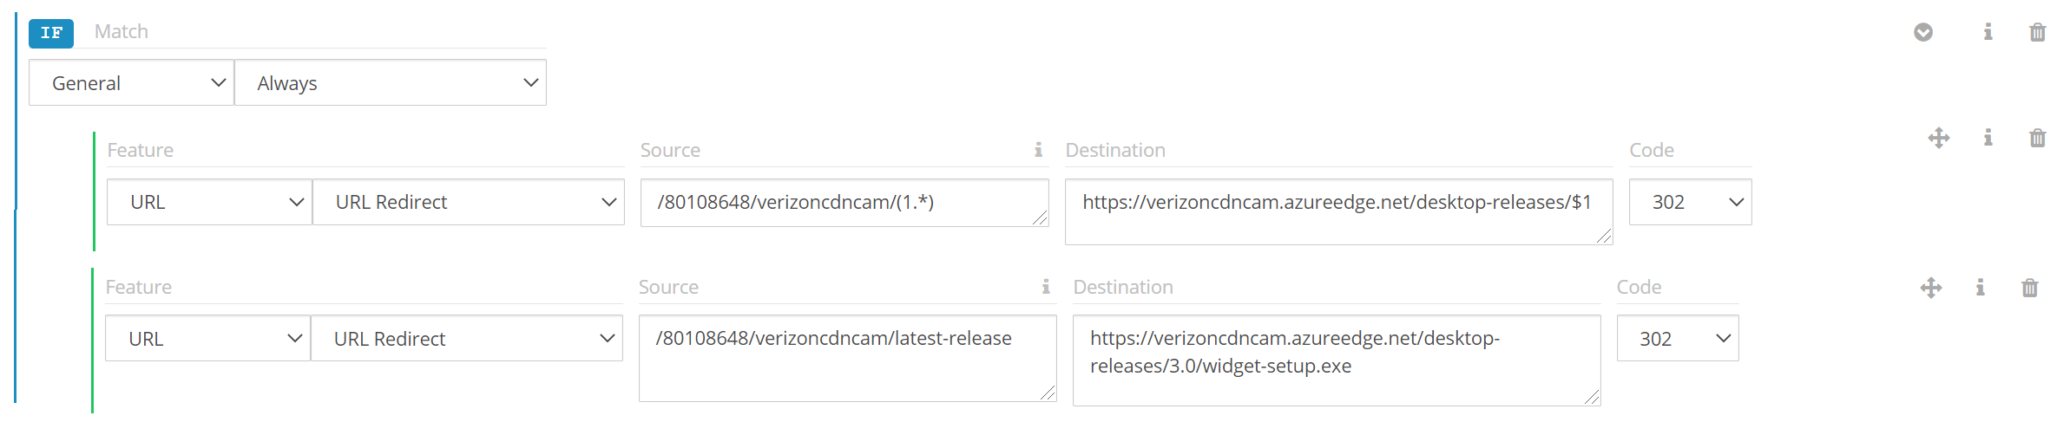Open the General match category dropdown
Image resolution: width=2070 pixels, height=422 pixels.
[x=131, y=83]
